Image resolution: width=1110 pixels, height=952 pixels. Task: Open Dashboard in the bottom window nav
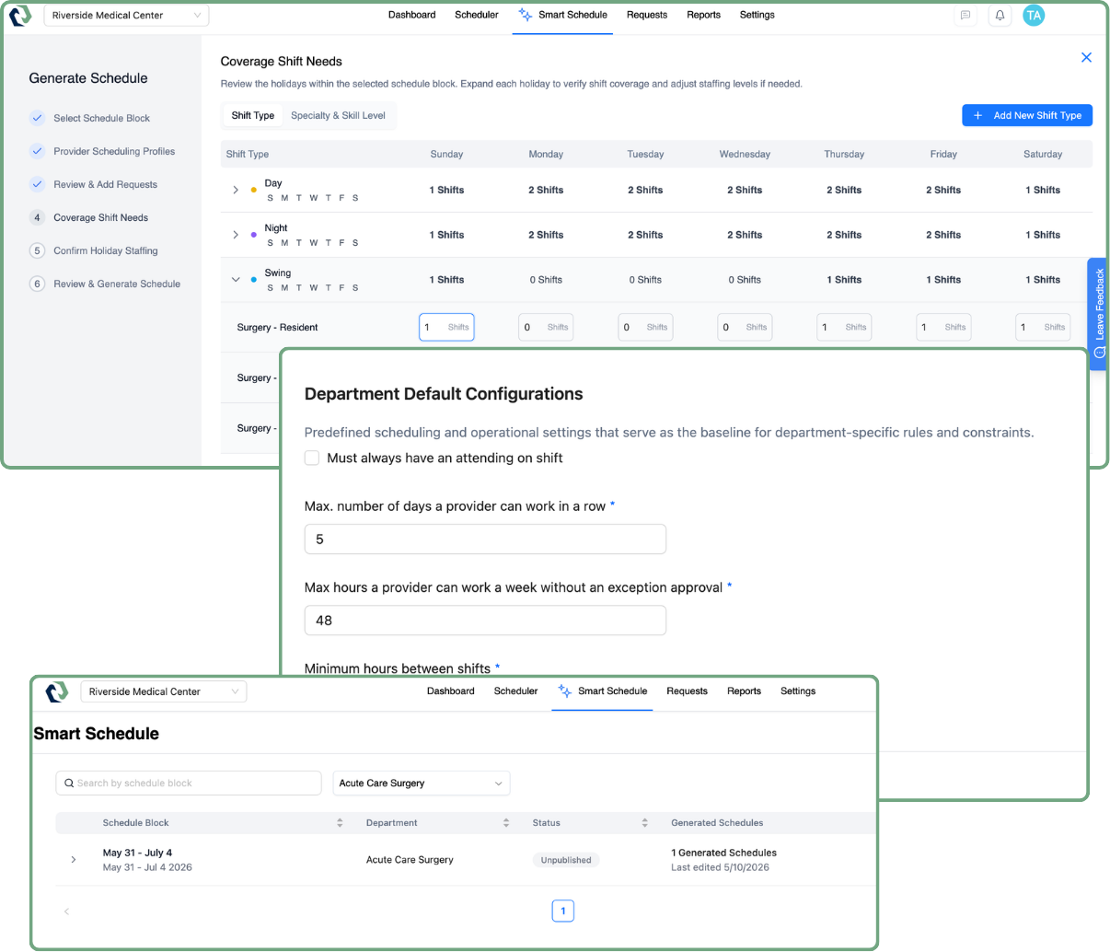coord(451,691)
